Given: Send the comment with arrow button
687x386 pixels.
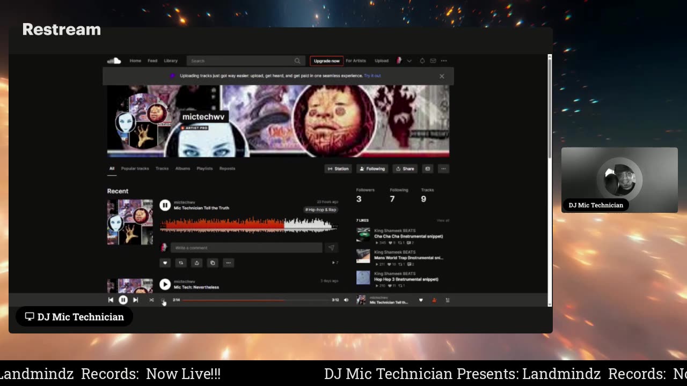Looking at the screenshot, I should click(331, 248).
